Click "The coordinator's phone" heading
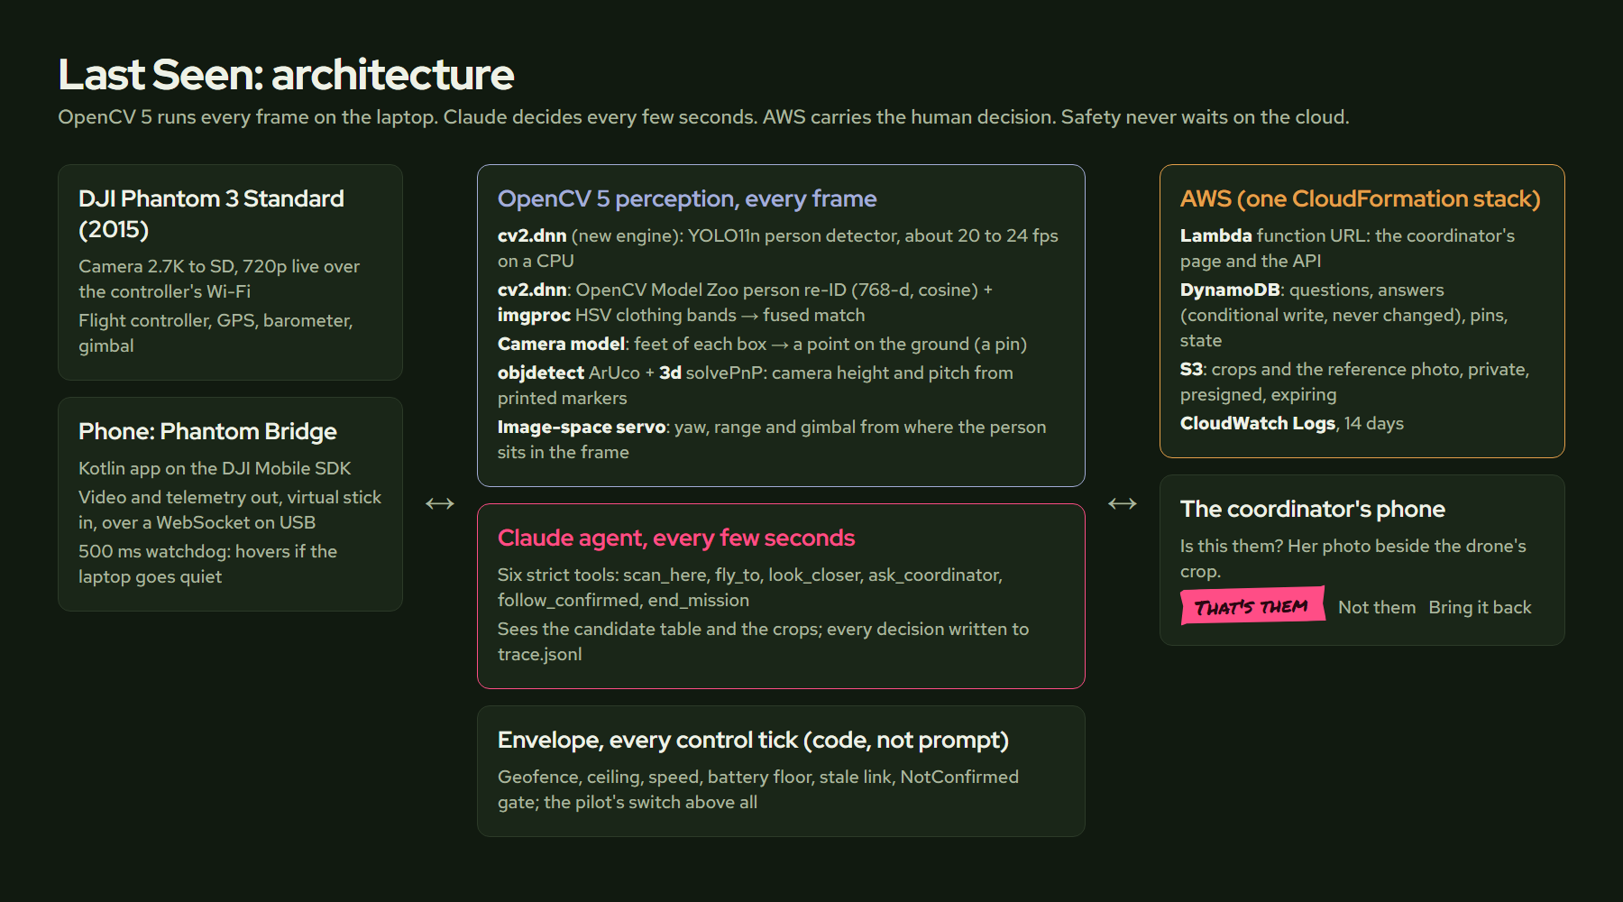The height and width of the screenshot is (902, 1623). [x=1313, y=509]
